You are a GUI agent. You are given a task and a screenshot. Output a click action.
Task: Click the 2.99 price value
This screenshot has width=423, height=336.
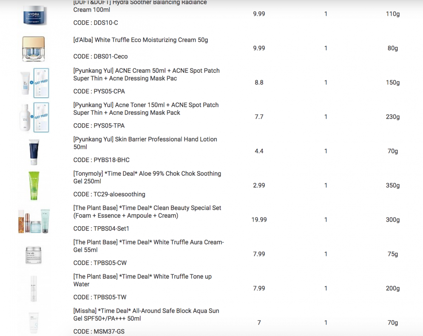[259, 185]
